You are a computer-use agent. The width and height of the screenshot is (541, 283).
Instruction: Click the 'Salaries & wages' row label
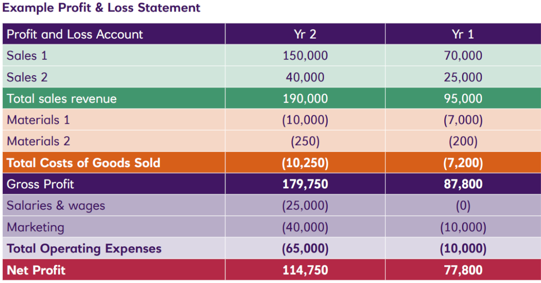click(56, 206)
